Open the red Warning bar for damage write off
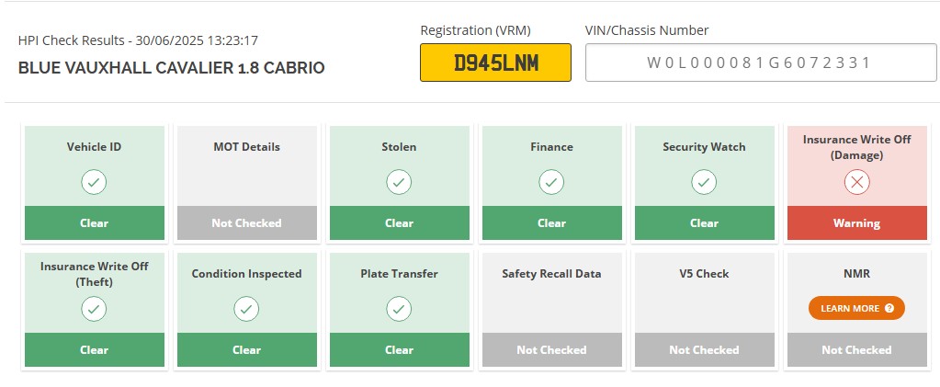The width and height of the screenshot is (940, 387). 856,222
